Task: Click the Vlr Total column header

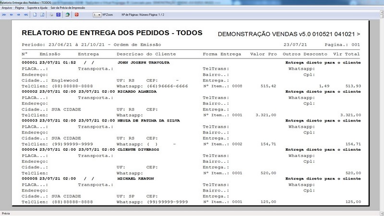Action: (346, 54)
